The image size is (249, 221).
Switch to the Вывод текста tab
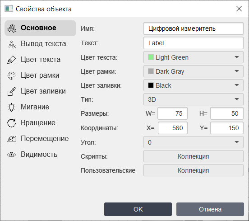(x=40, y=44)
